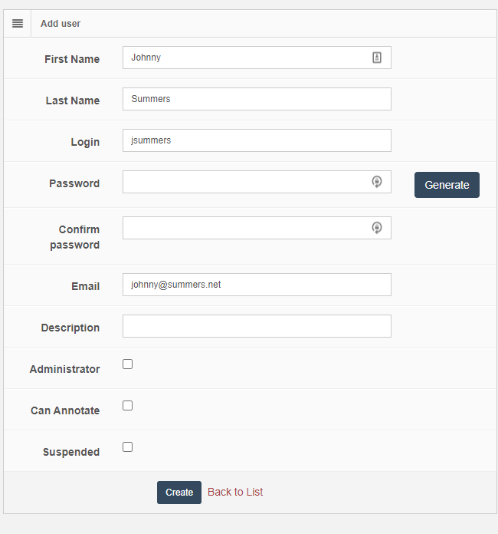
Task: Click the Description label text
Action: point(70,328)
